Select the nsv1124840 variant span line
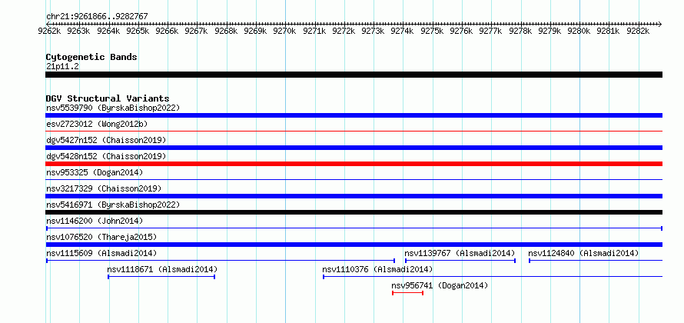 pos(596,261)
